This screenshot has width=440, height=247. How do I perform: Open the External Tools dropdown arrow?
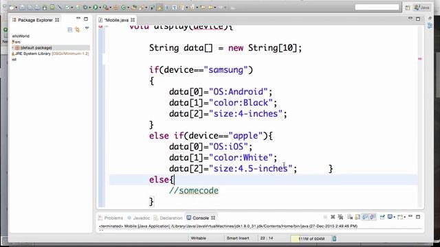(110, 8)
